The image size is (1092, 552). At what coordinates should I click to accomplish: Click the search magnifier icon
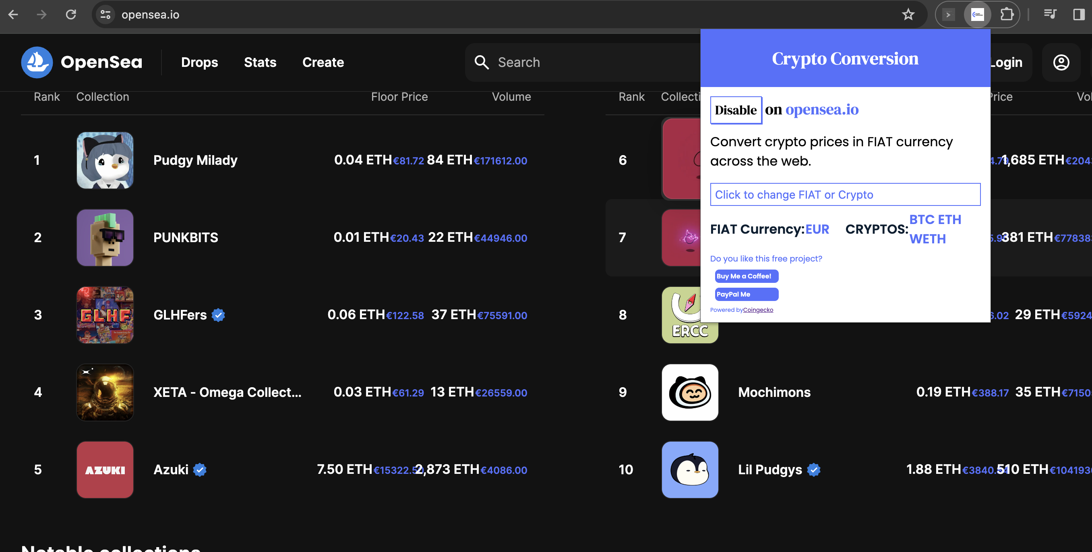click(482, 62)
